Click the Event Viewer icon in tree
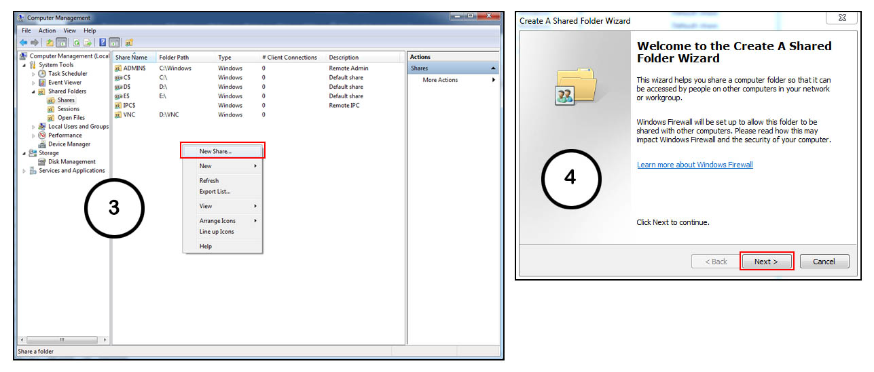Viewport: 874px width, 372px height. (x=42, y=82)
